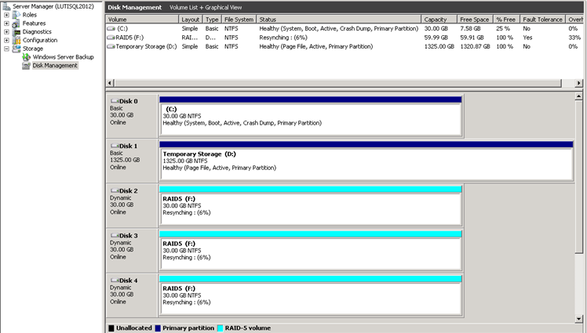Select the Storage tree item
587x333 pixels.
tap(33, 49)
